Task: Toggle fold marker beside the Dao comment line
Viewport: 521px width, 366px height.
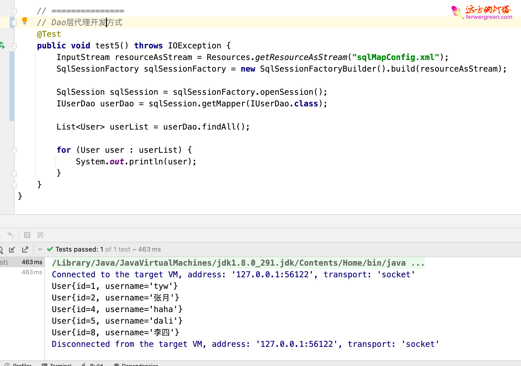Action: (14, 22)
